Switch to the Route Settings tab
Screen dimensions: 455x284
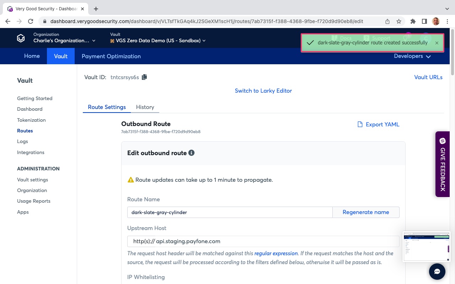(x=107, y=107)
